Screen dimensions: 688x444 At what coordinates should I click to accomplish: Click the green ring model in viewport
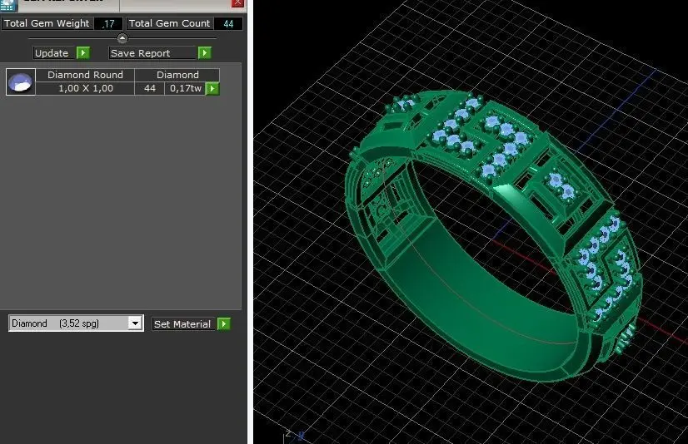tap(492, 235)
